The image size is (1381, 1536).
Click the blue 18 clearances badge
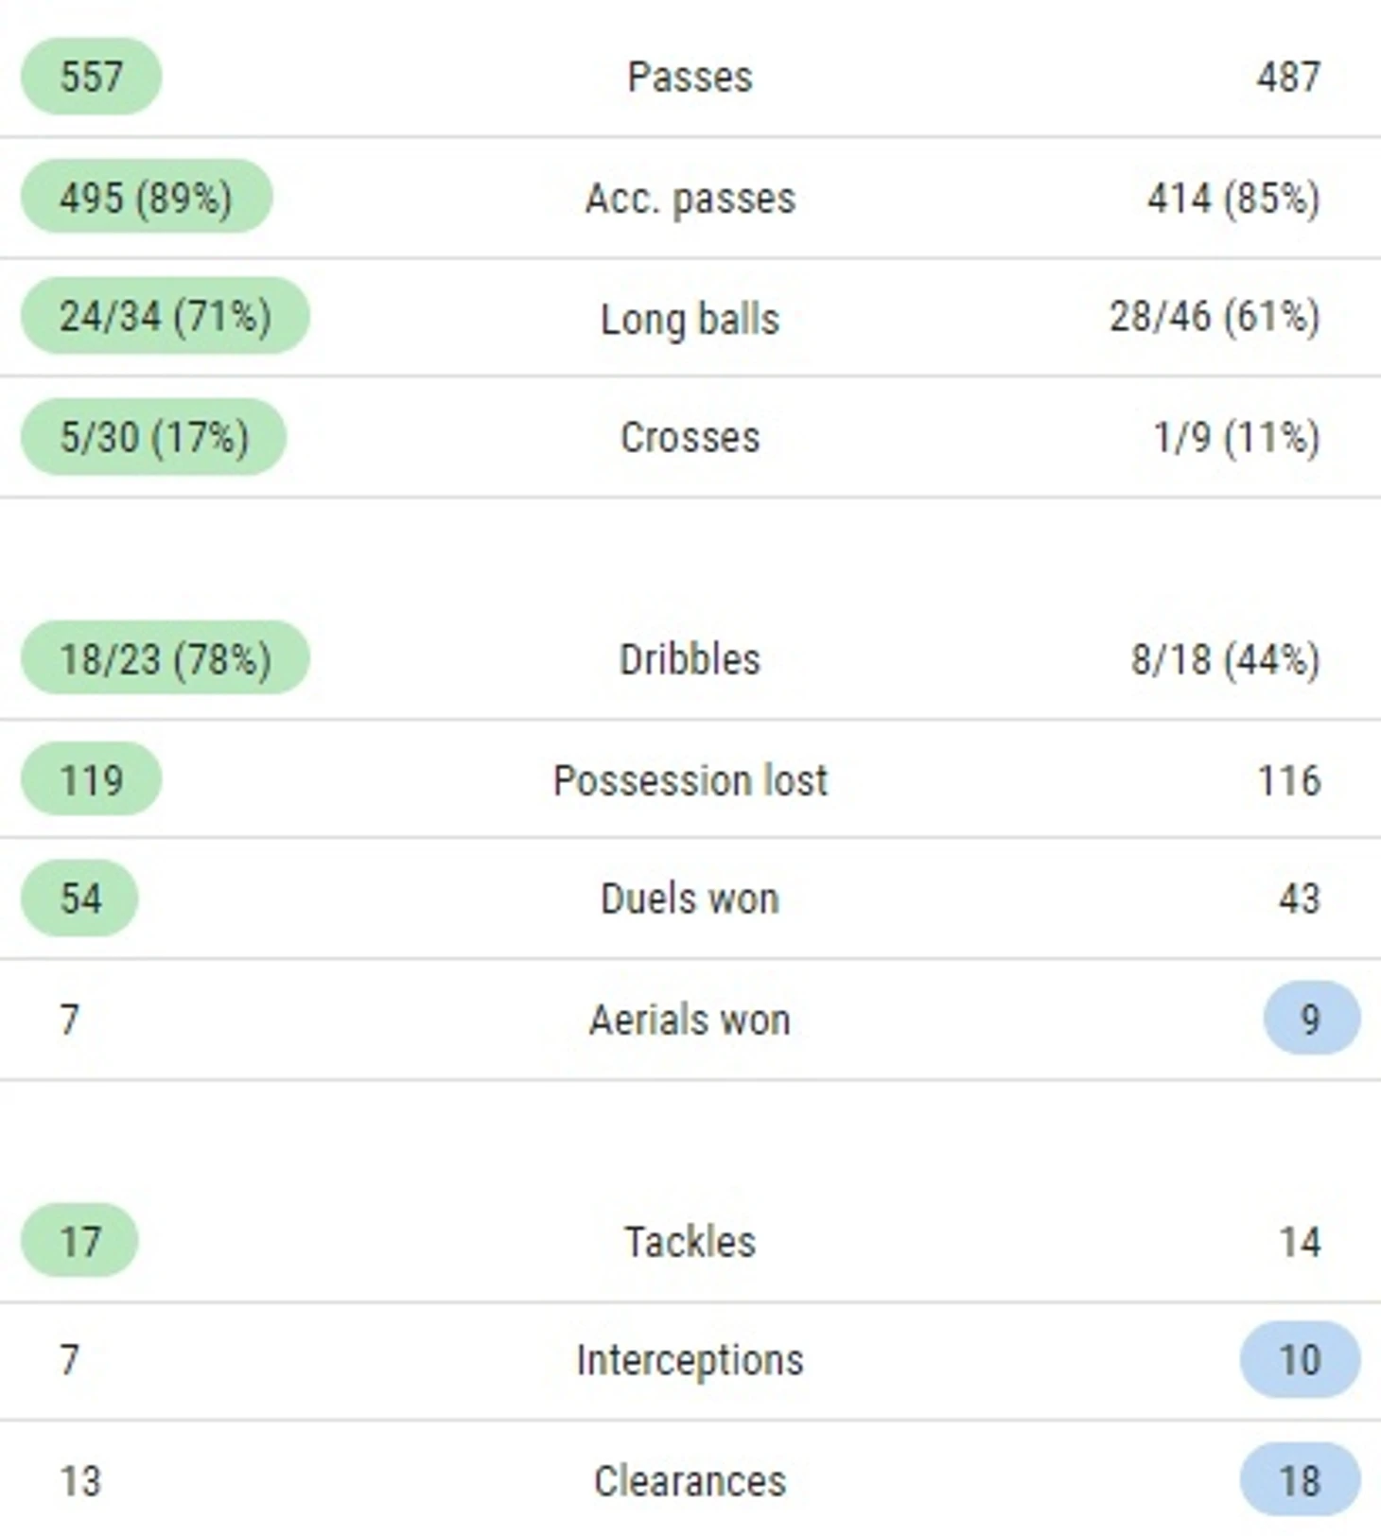click(x=1300, y=1480)
